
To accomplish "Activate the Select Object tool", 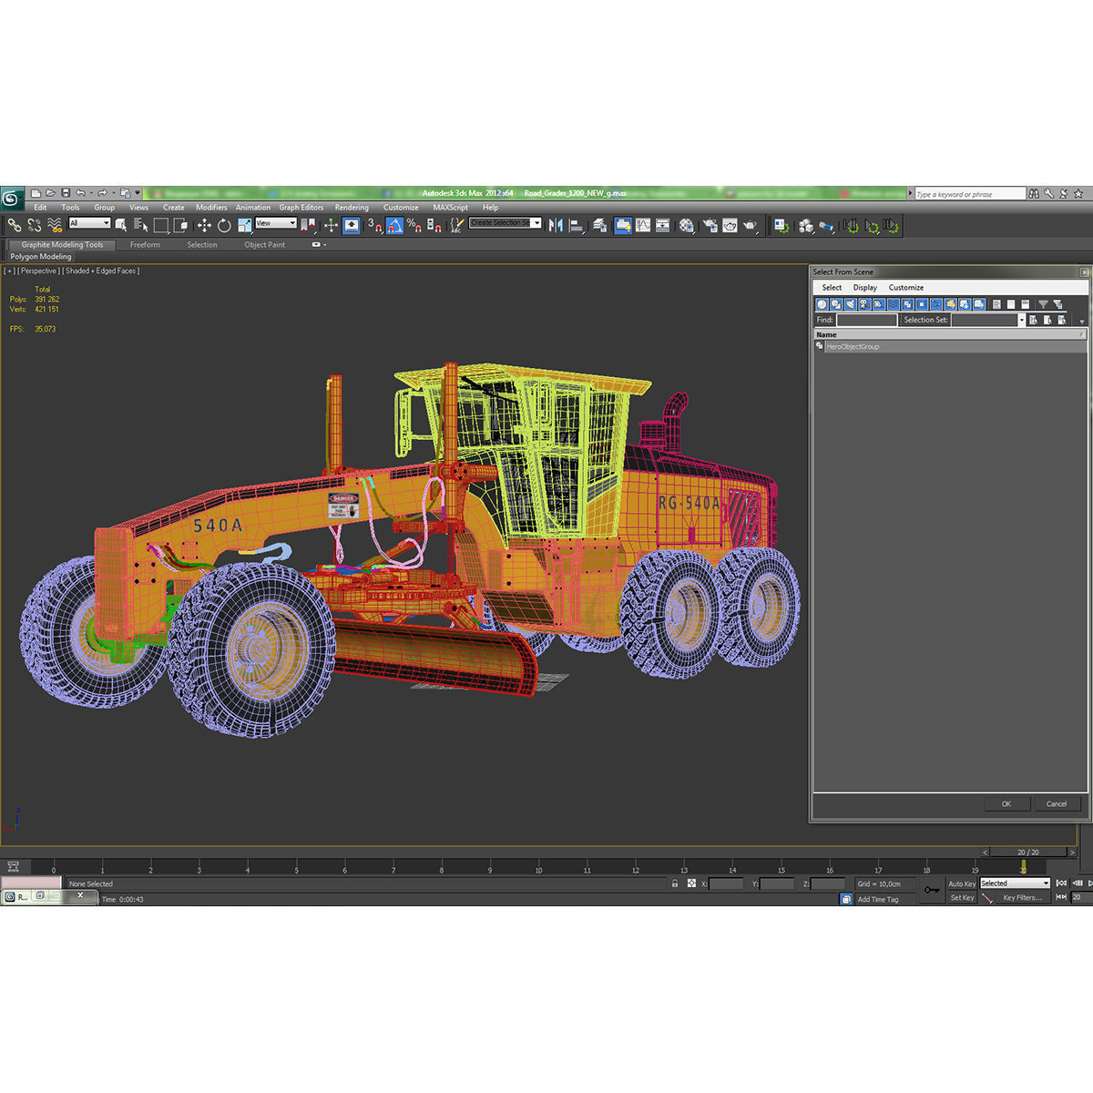I will tap(120, 225).
